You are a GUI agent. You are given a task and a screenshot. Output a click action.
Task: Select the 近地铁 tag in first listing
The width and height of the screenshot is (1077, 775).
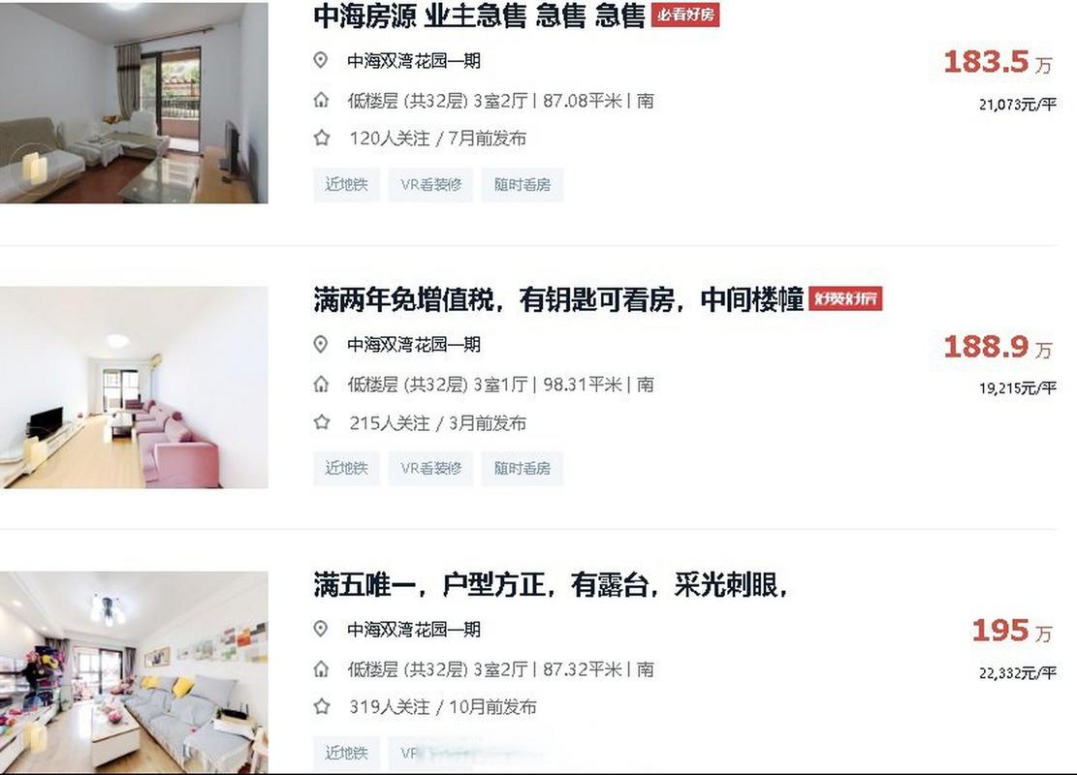(x=346, y=185)
